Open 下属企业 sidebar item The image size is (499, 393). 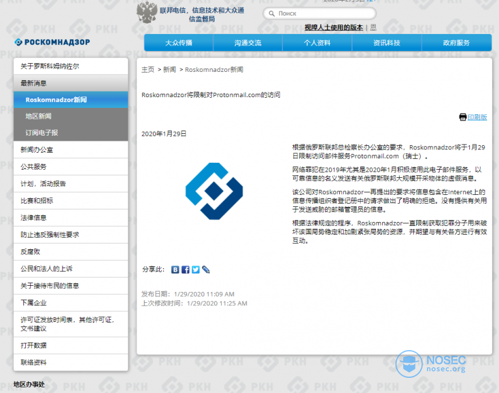[71, 303]
